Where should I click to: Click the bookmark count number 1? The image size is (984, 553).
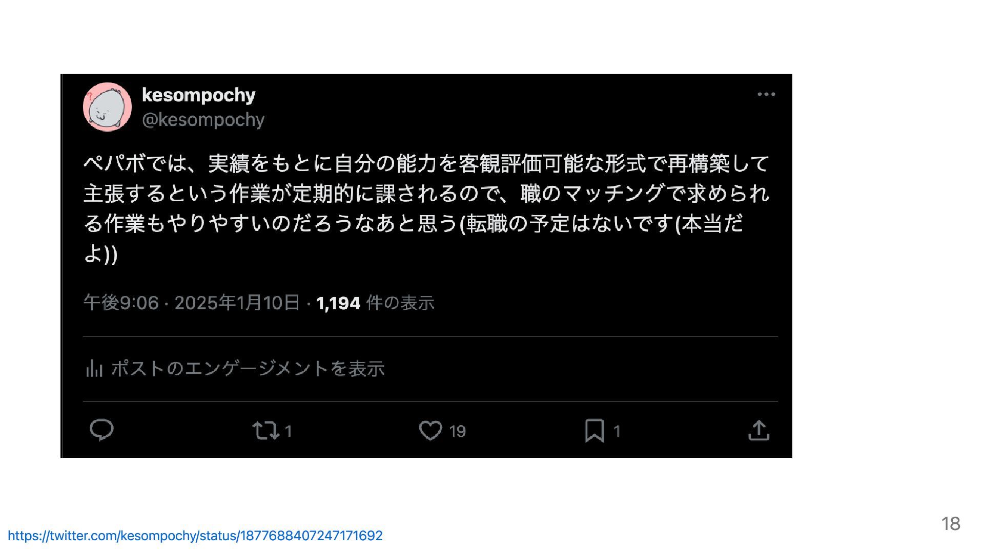[x=617, y=431]
